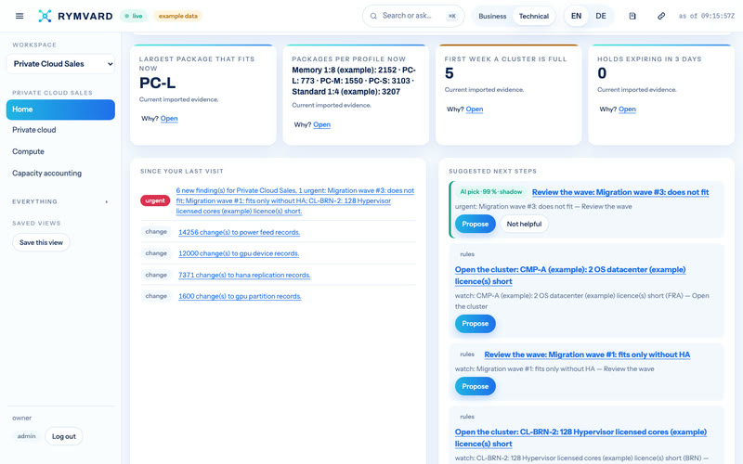The height and width of the screenshot is (464, 743).
Task: Open Why link on First week cluster full card
Action: pos(475,110)
